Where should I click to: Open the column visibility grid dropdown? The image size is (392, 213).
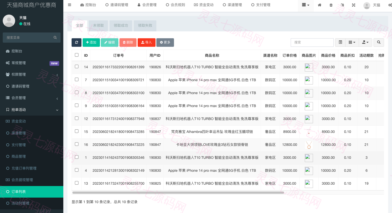(x=352, y=42)
